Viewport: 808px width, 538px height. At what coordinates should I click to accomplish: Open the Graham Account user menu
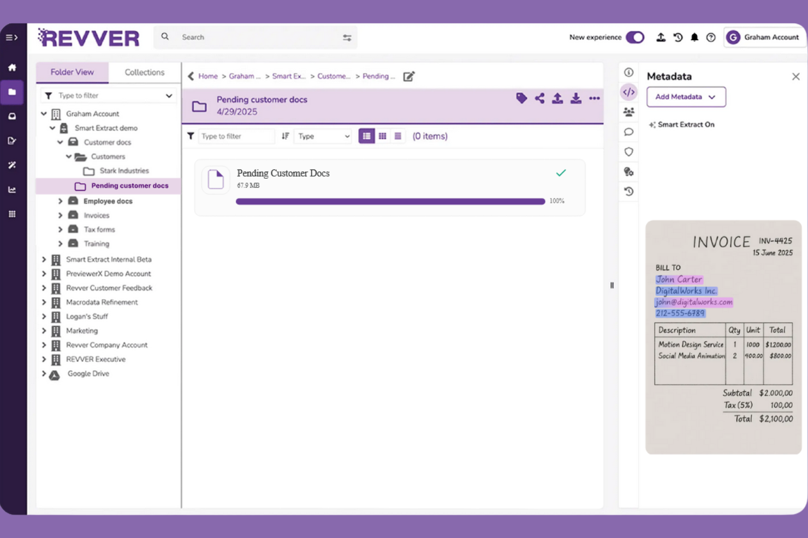click(764, 37)
